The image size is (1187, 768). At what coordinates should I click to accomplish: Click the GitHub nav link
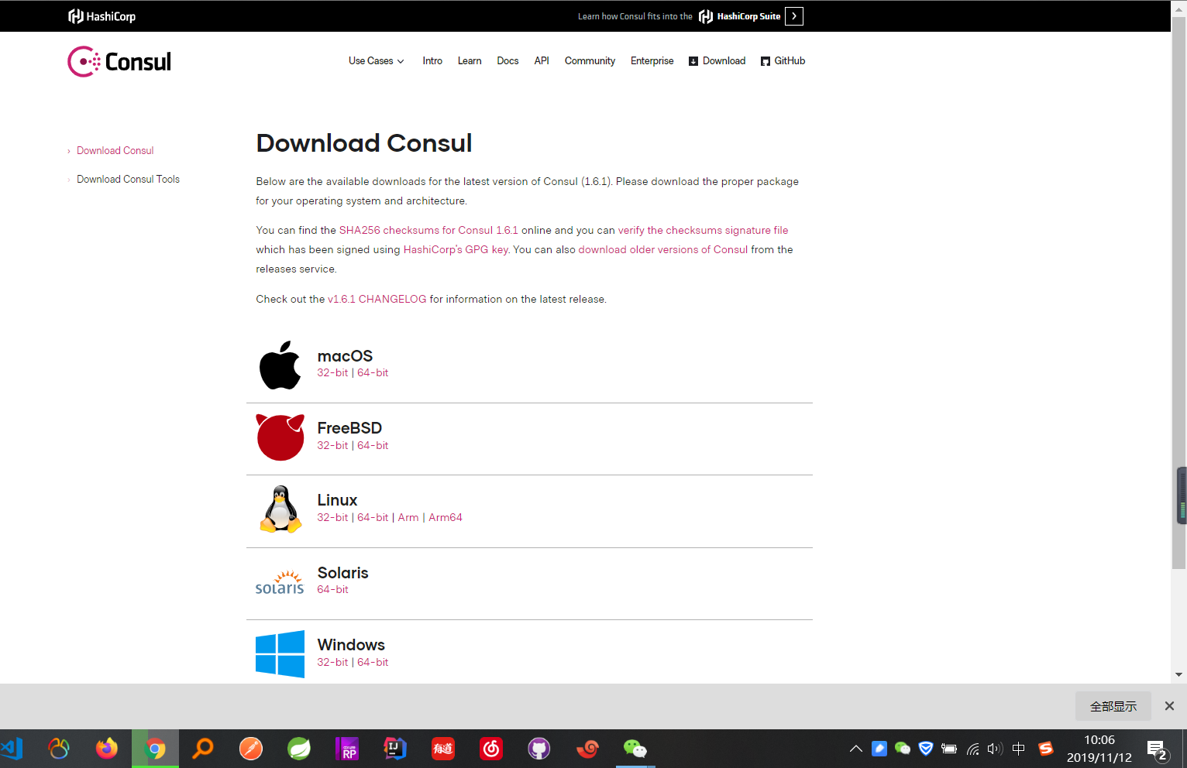pyautogui.click(x=783, y=61)
